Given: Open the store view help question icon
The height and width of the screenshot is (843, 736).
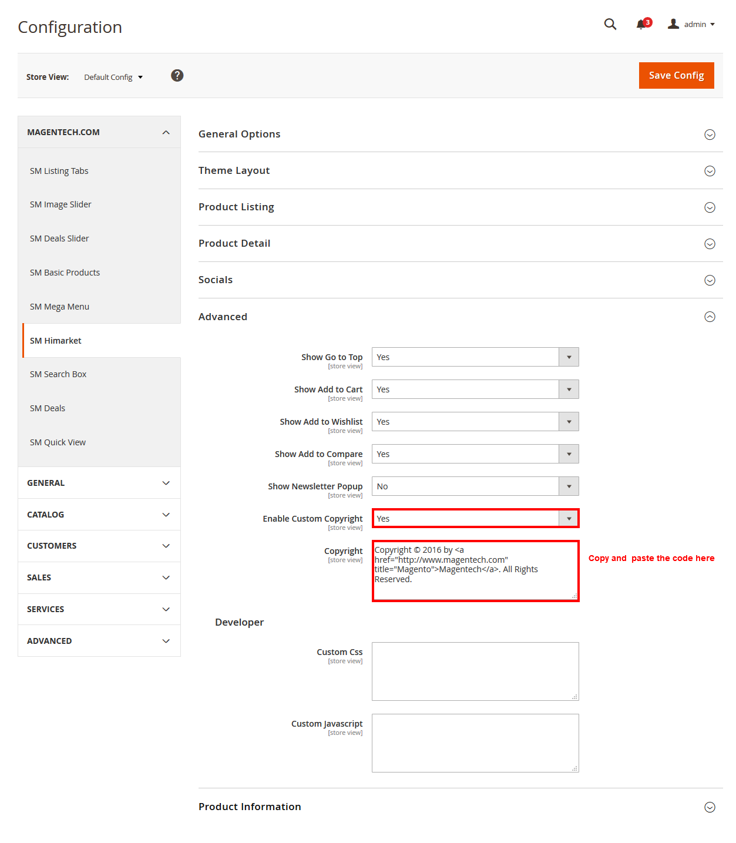Looking at the screenshot, I should tap(177, 76).
